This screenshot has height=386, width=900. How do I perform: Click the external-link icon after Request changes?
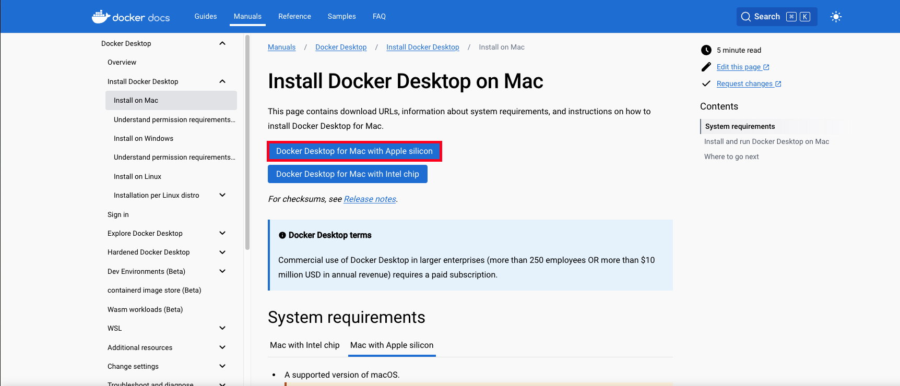[x=778, y=84]
